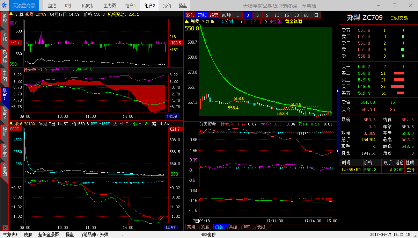
Task: Click the 买一 price 550.2
Action: click(364, 67)
